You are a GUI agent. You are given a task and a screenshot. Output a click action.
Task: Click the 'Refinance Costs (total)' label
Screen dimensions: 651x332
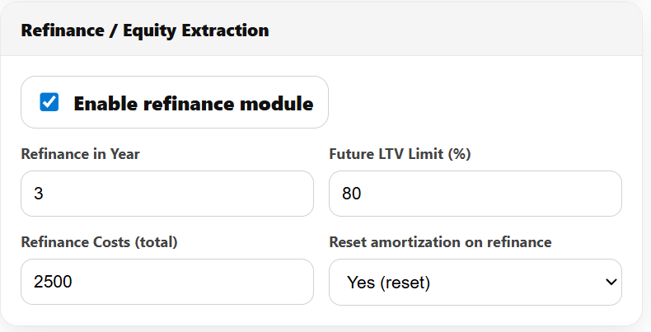(99, 242)
